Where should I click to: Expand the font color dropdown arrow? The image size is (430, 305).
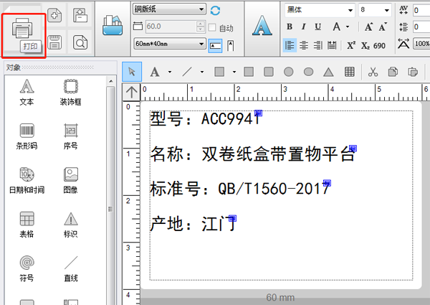(x=348, y=27)
